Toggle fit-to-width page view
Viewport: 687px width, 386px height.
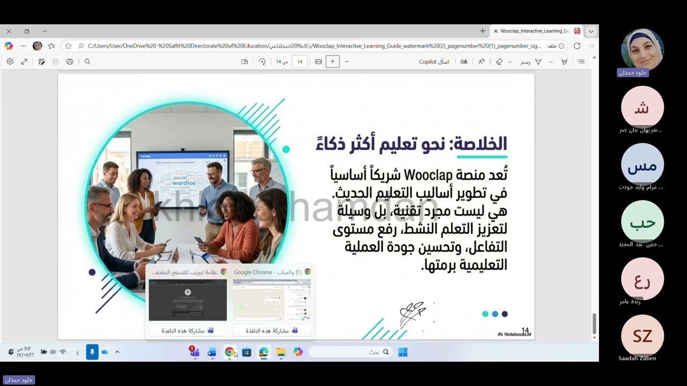(318, 62)
